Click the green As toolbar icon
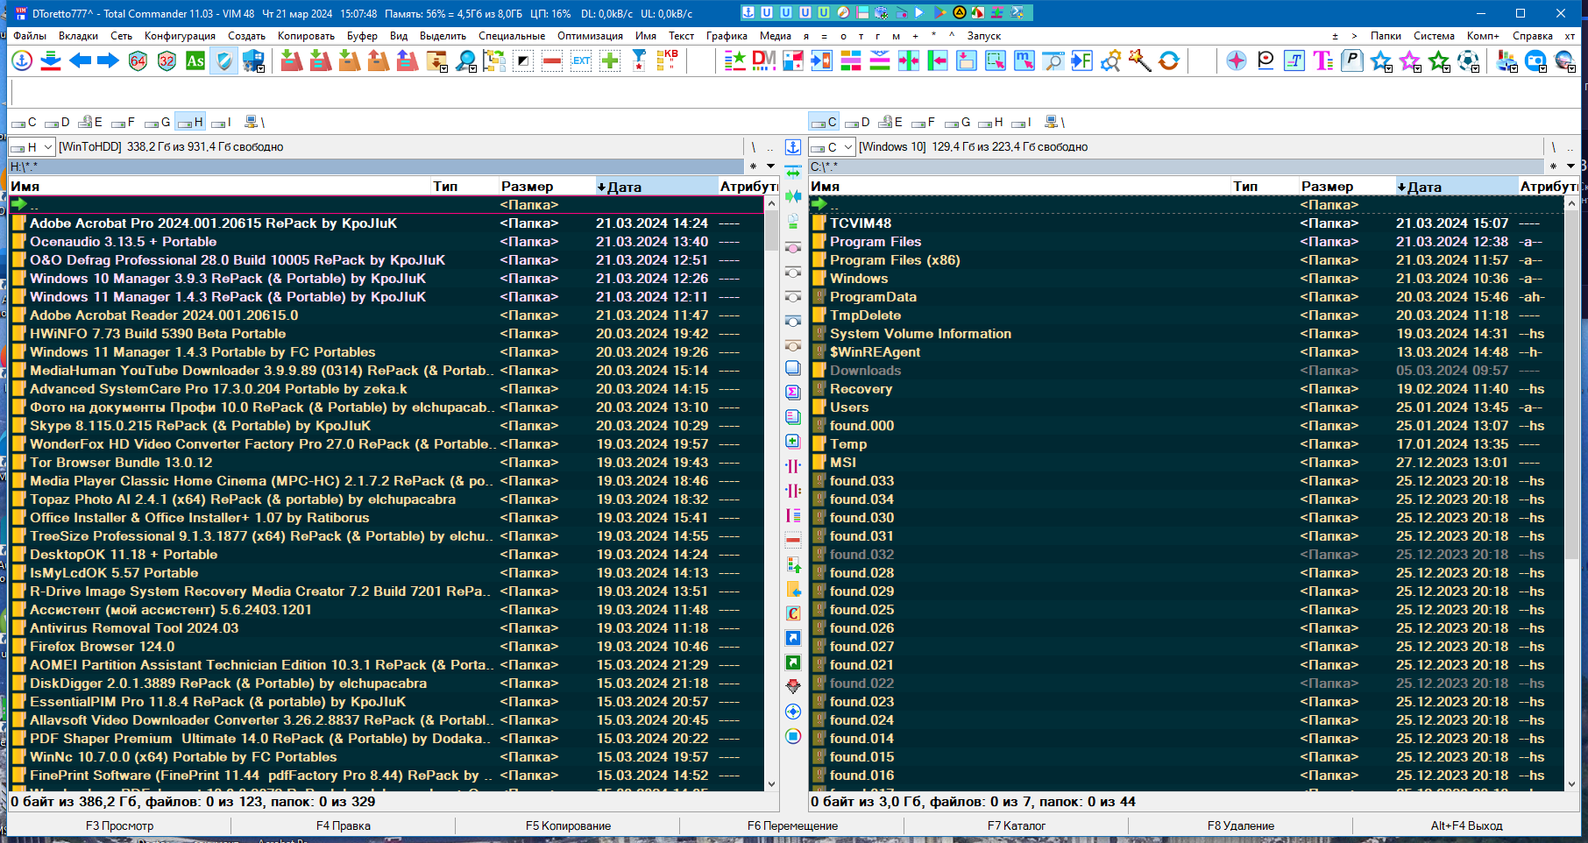This screenshot has width=1588, height=843. point(195,60)
